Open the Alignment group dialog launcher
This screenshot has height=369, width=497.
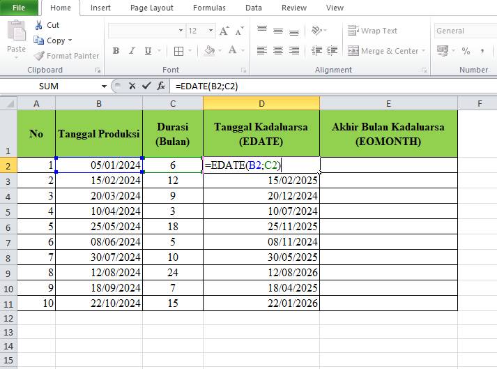point(424,70)
